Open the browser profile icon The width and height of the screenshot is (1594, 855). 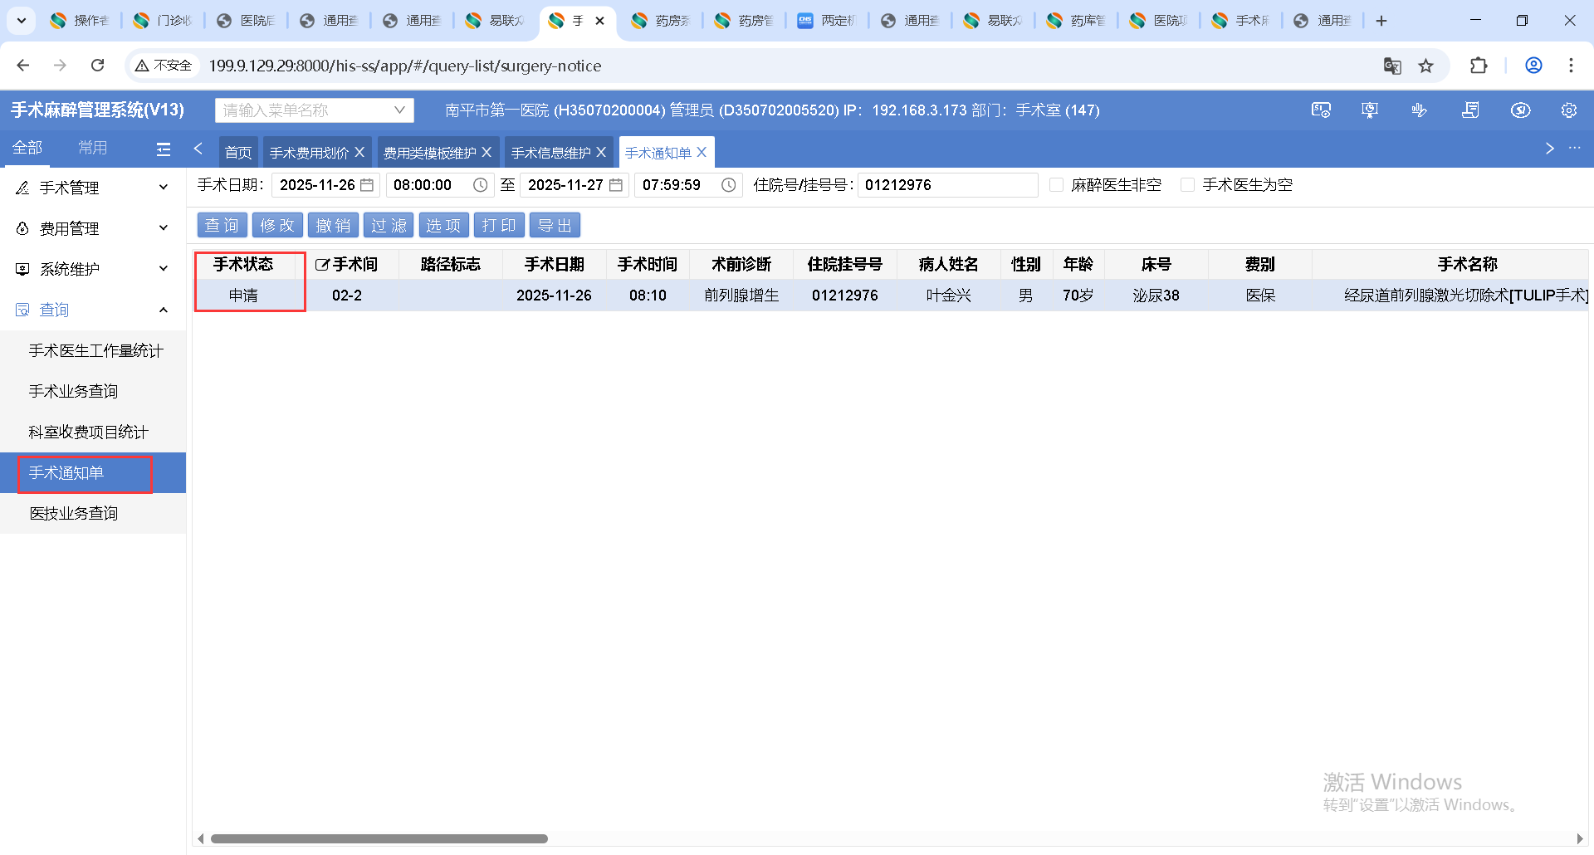pos(1533,66)
